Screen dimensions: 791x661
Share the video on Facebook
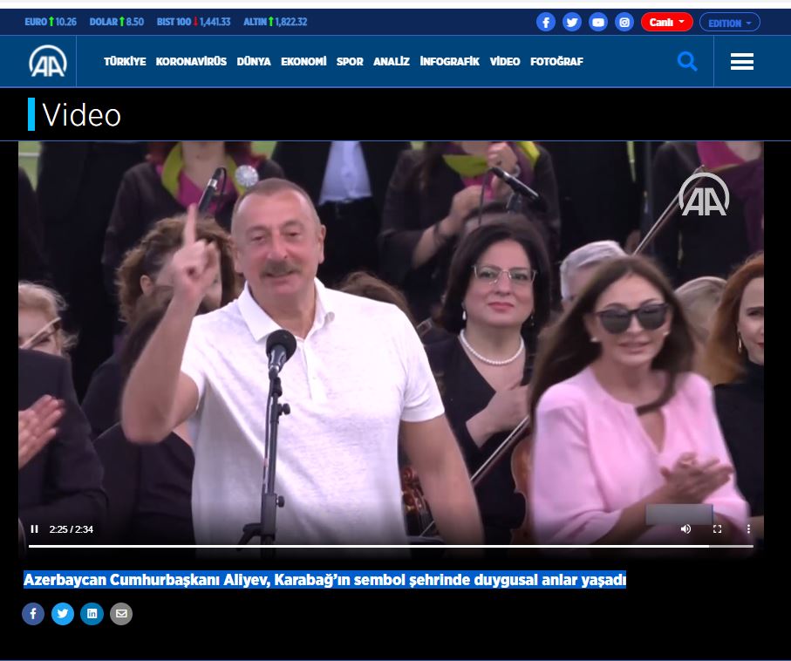(x=33, y=614)
